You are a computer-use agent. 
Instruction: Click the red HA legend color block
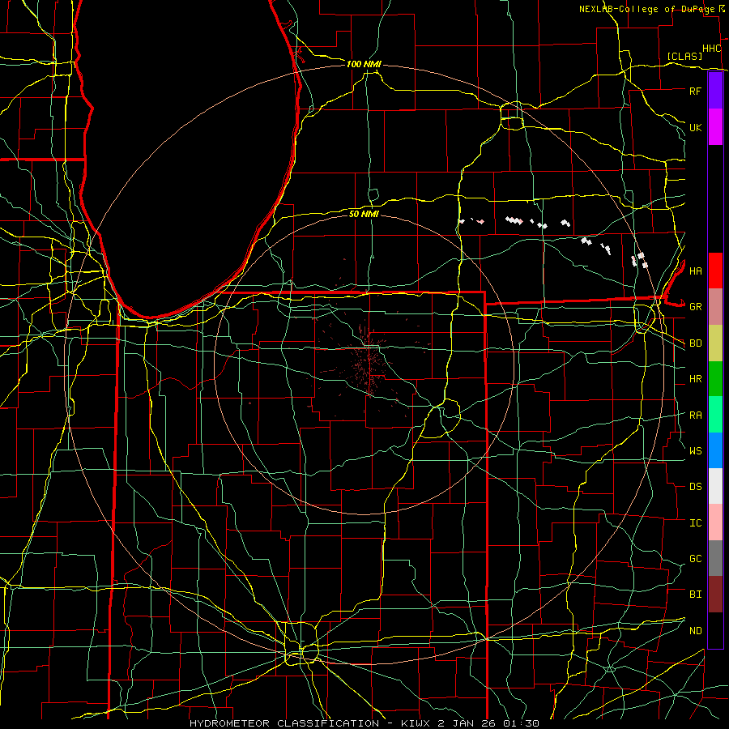715,271
